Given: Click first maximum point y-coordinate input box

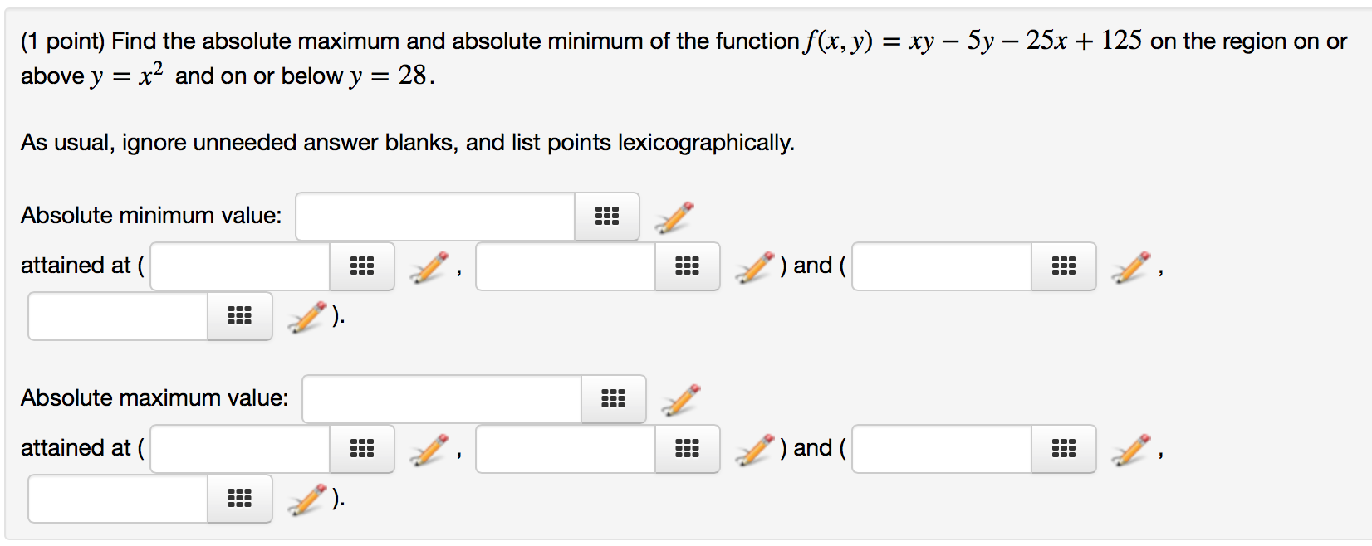Looking at the screenshot, I should [x=566, y=449].
